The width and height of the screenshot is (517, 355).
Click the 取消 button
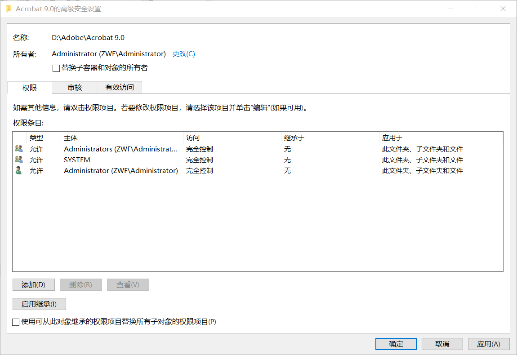coord(442,344)
